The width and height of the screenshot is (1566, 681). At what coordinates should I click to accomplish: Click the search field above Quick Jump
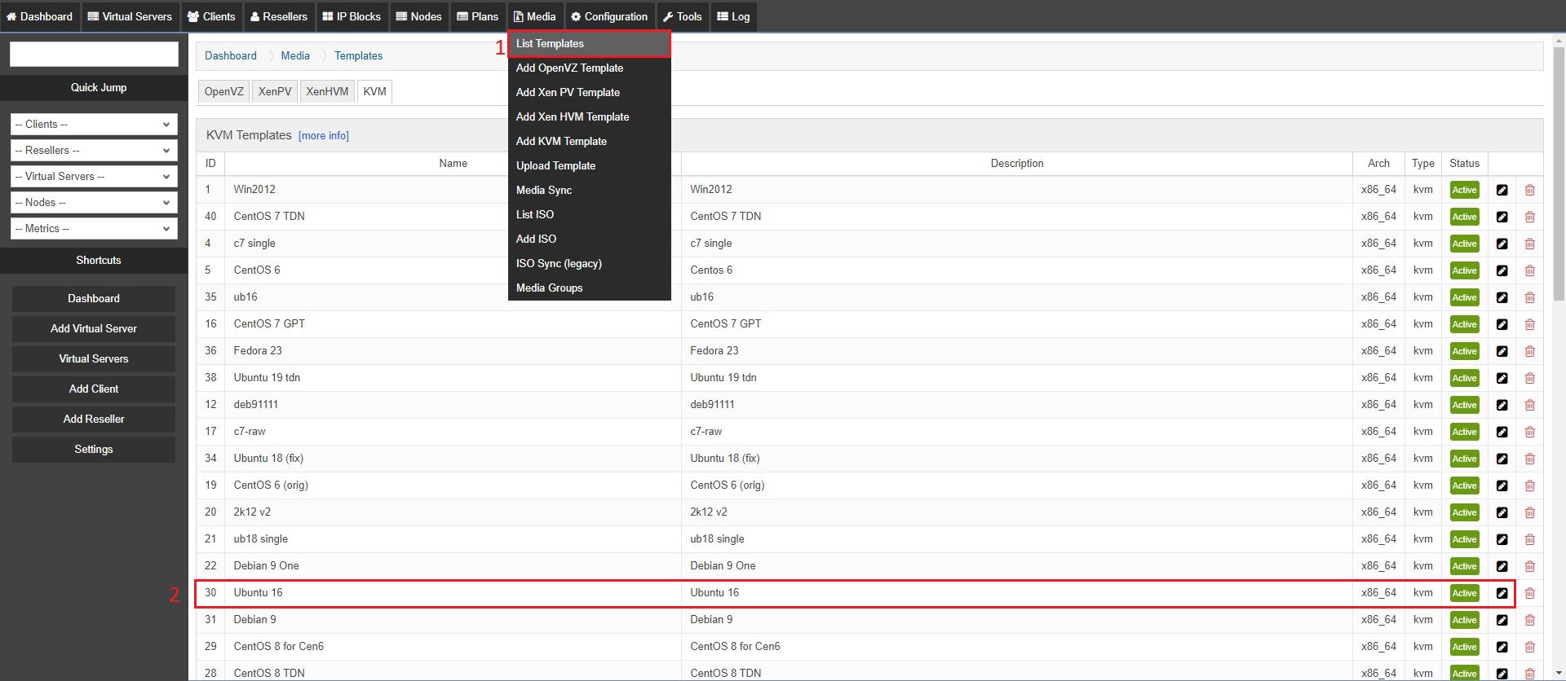(x=94, y=55)
